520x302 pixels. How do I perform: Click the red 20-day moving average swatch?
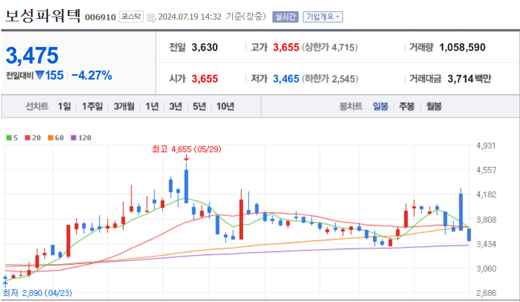point(27,138)
